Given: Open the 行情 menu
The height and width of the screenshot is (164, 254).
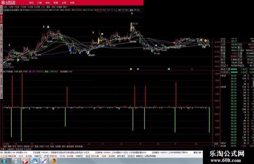Looking at the screenshot, I should [x=40, y=3].
